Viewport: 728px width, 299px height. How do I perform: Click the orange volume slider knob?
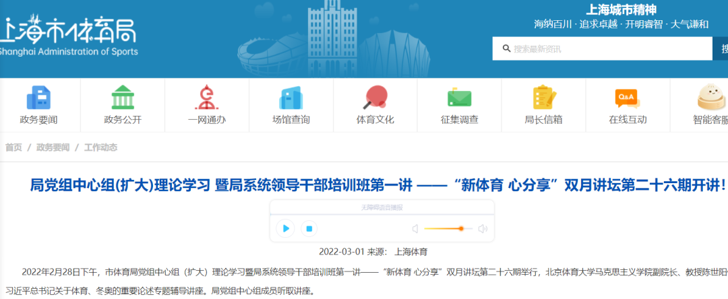pyautogui.click(x=461, y=229)
